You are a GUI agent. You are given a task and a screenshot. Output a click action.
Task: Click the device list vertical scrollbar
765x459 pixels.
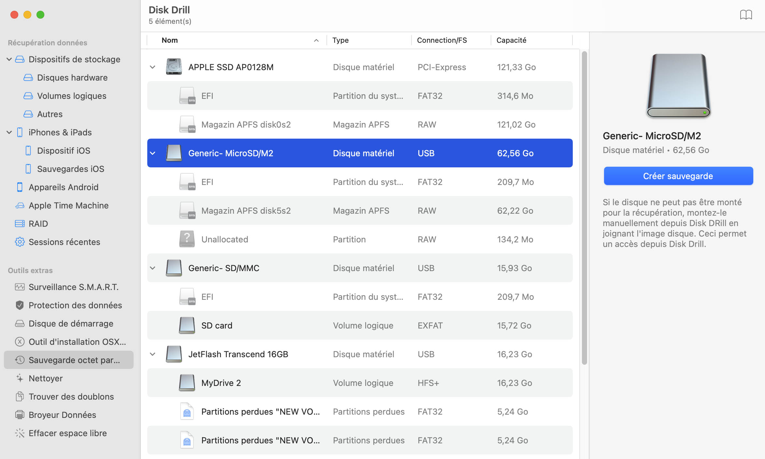tap(584, 208)
